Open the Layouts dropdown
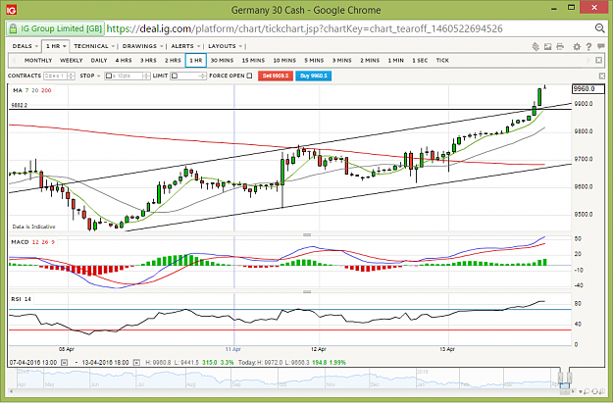 pos(225,46)
